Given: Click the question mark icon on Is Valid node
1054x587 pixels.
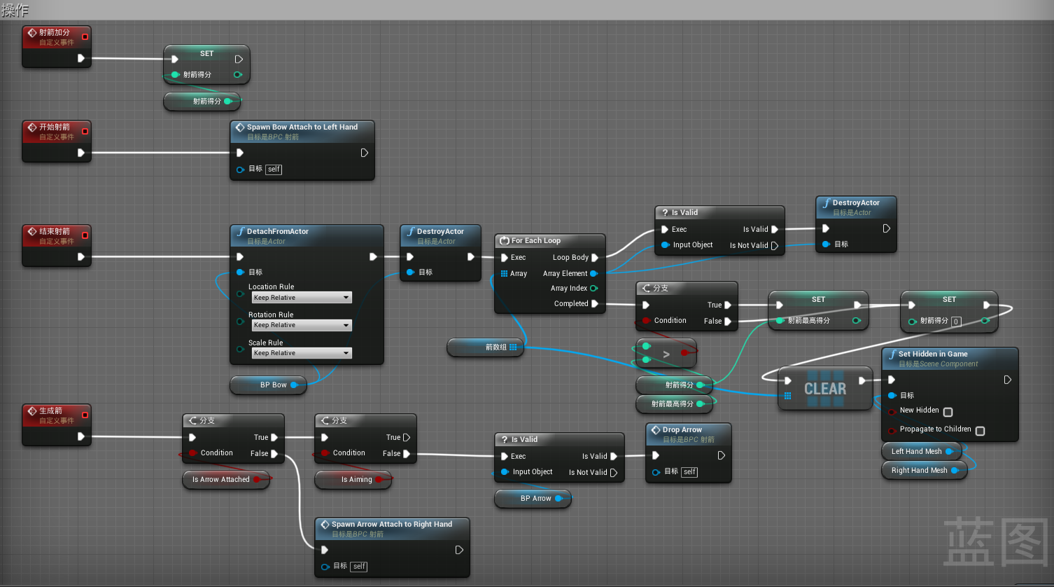Looking at the screenshot, I should 665,212.
